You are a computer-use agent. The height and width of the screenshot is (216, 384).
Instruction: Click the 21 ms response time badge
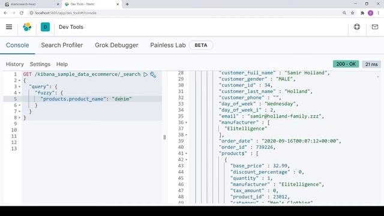pyautogui.click(x=371, y=64)
